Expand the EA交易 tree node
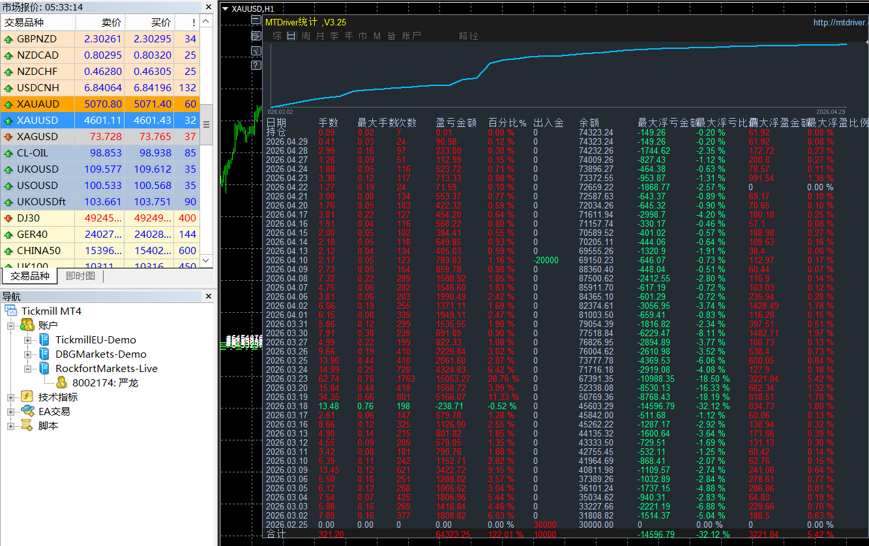 tap(11, 411)
